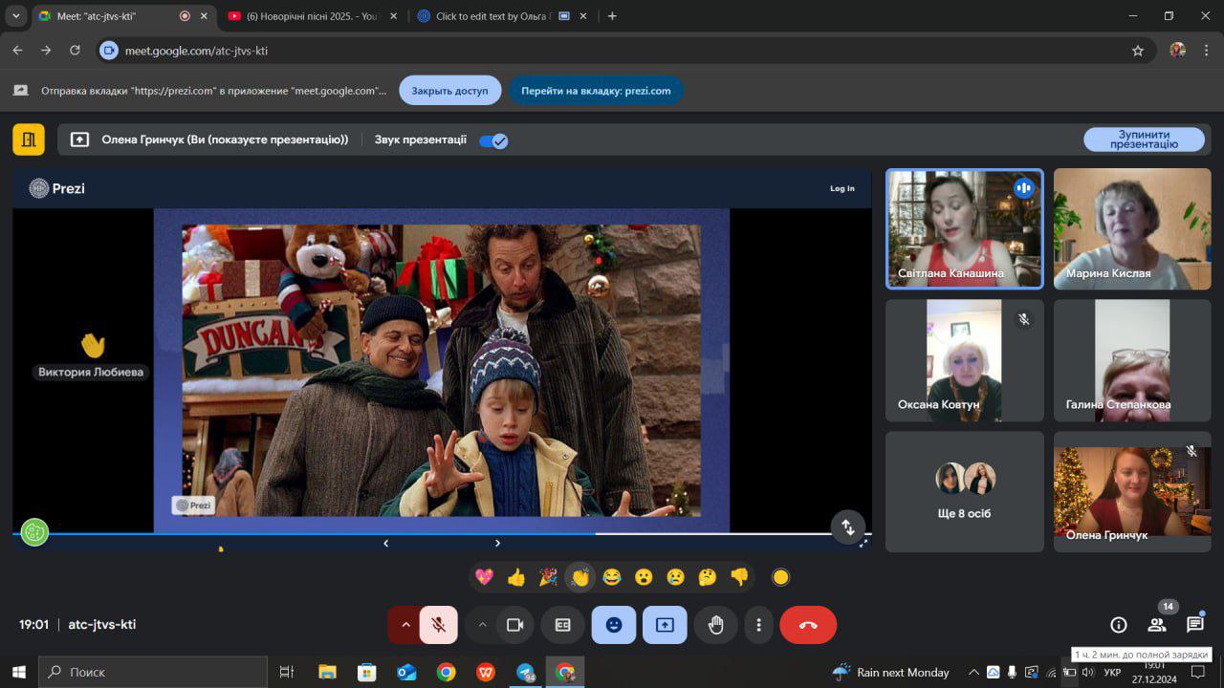Click the Prezi logo in the header
Image resolution: width=1224 pixels, height=688 pixels.
[x=57, y=188]
